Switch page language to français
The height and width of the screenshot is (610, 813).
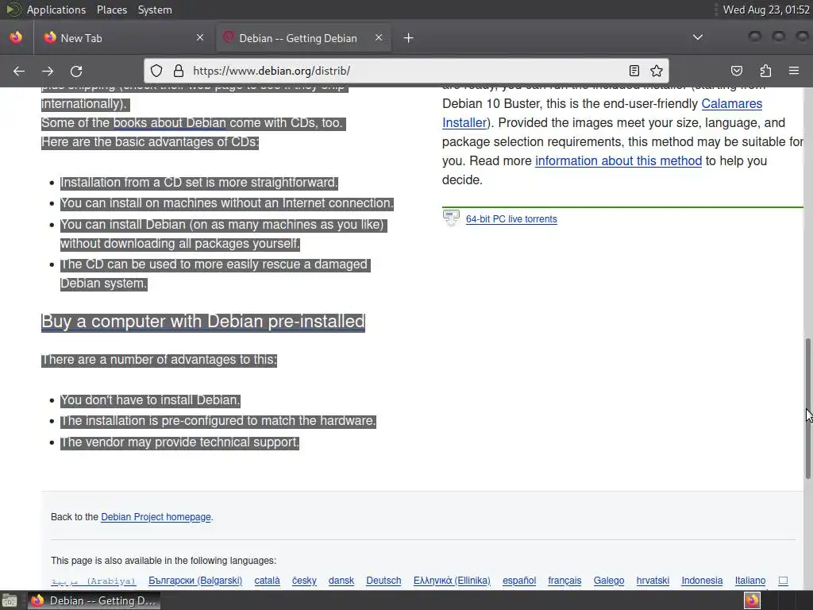tap(564, 581)
